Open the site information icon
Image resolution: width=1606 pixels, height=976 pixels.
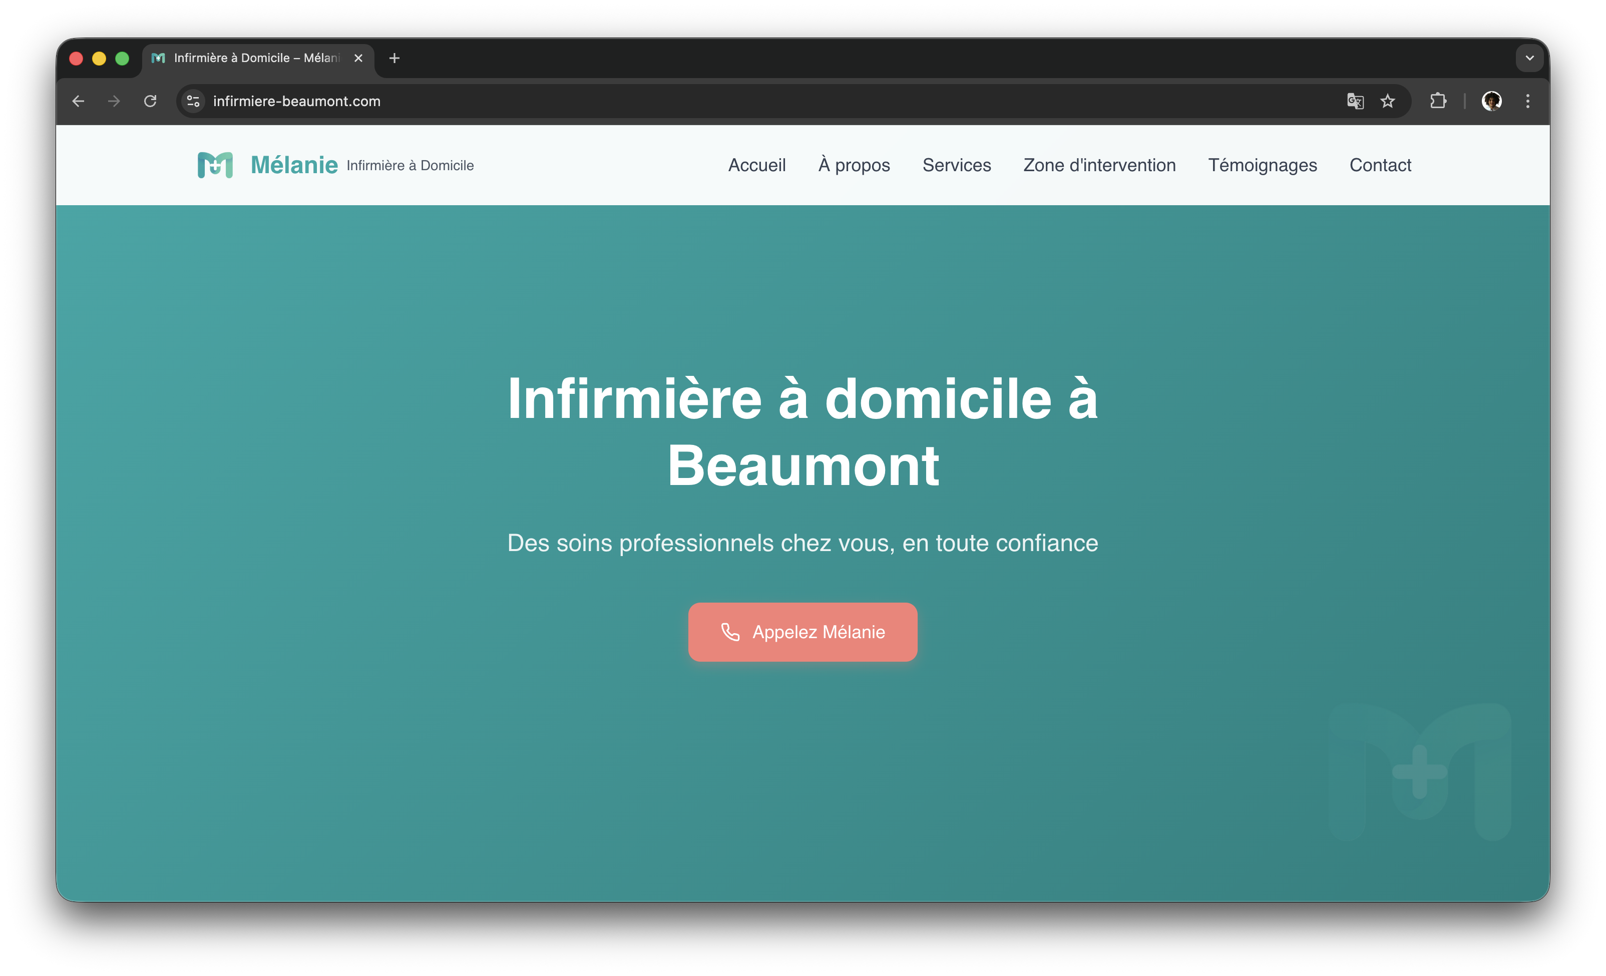[193, 101]
